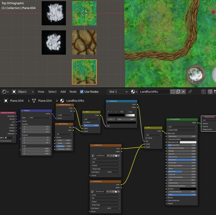Screen dimensions: 216x215
Task: Open the image browse icon in RockGround node
Action: click(x=93, y=192)
